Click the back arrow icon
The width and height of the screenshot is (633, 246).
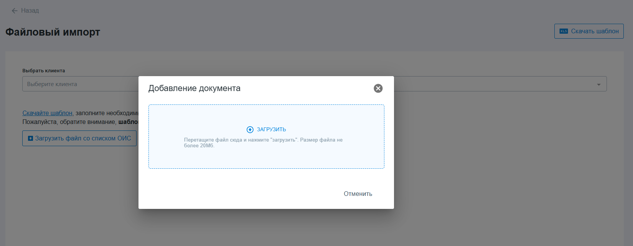tap(15, 11)
